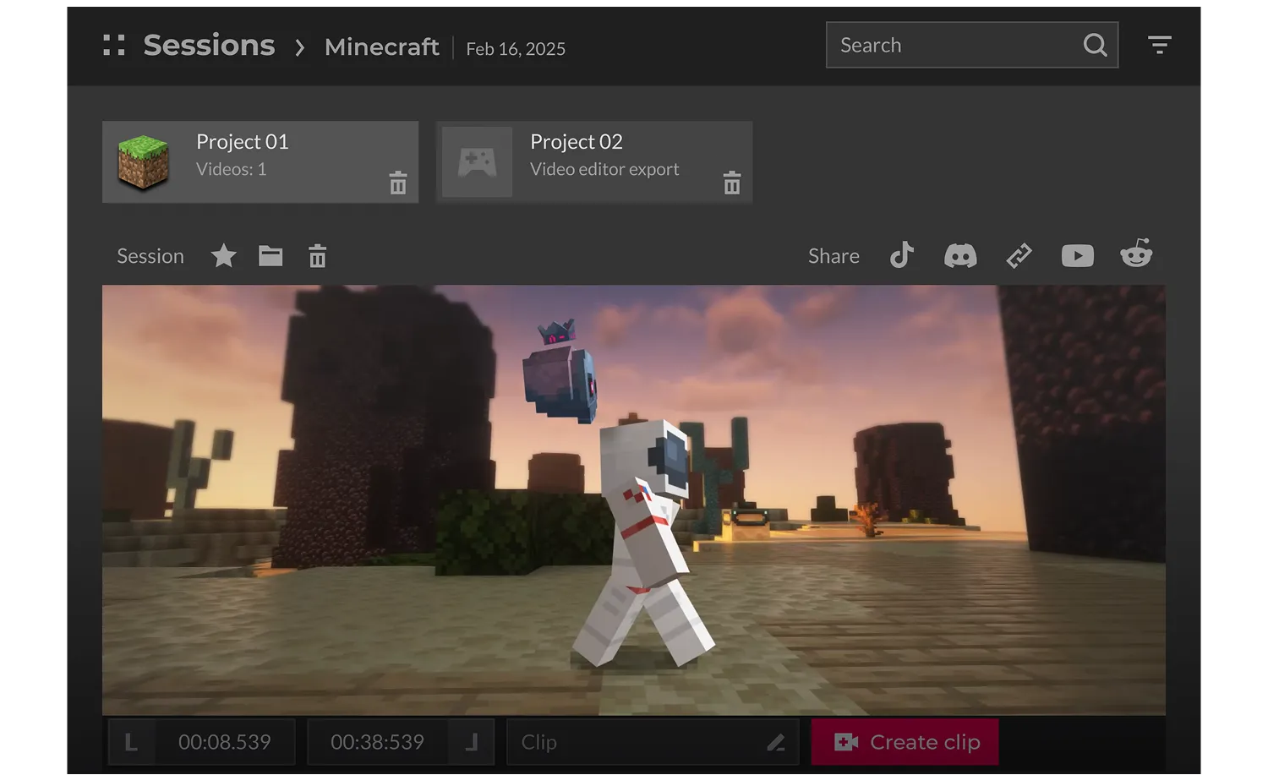Viewport: 1268px width, 775px height.
Task: Click the Minecraft grass block thumbnail
Action: point(143,162)
